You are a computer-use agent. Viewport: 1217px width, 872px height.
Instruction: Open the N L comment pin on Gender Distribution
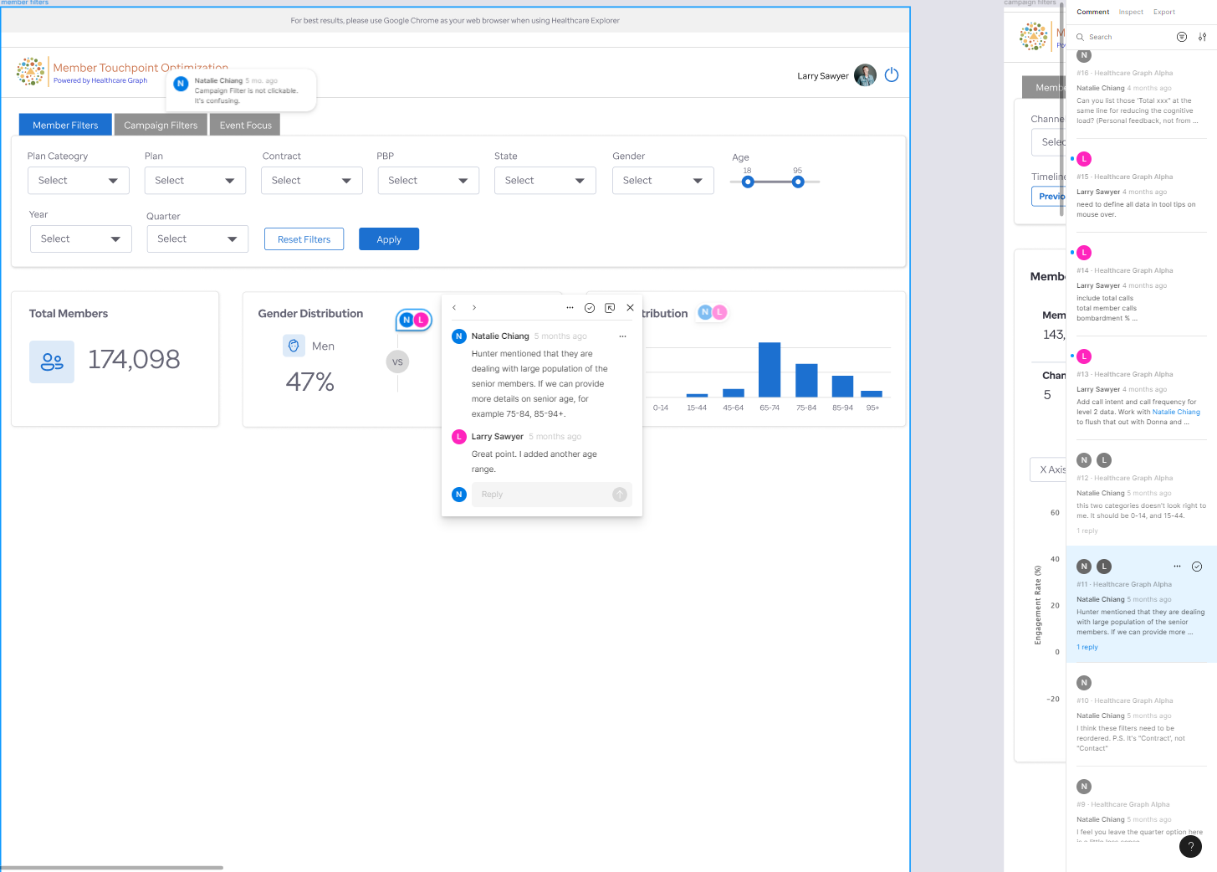point(413,320)
